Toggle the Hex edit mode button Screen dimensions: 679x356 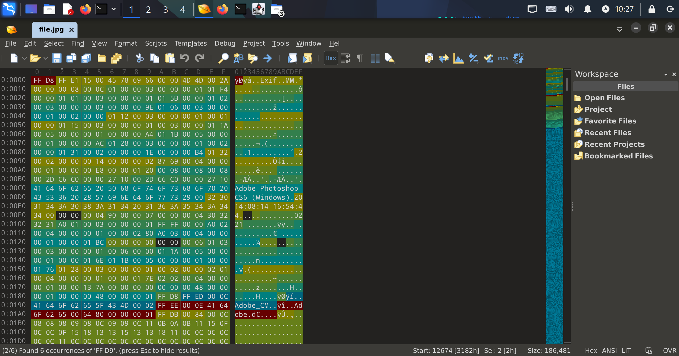331,58
